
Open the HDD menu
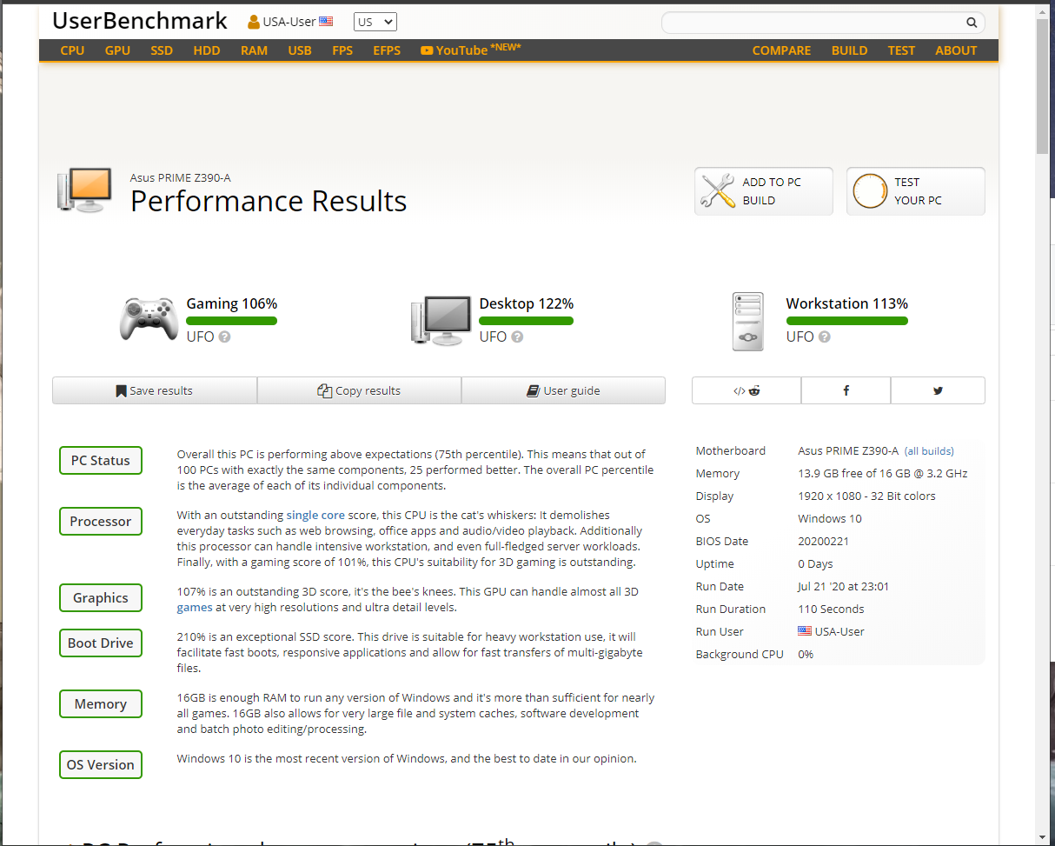207,50
